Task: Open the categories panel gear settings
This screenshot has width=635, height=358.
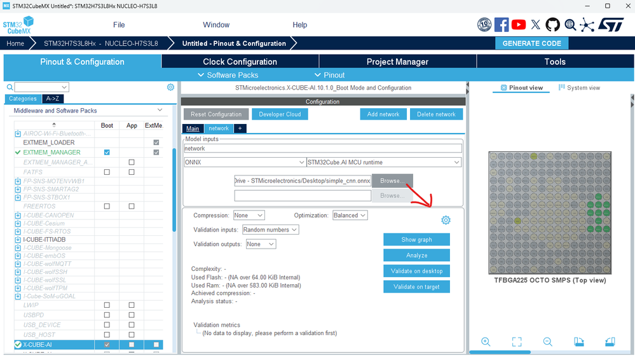Action: (x=170, y=87)
